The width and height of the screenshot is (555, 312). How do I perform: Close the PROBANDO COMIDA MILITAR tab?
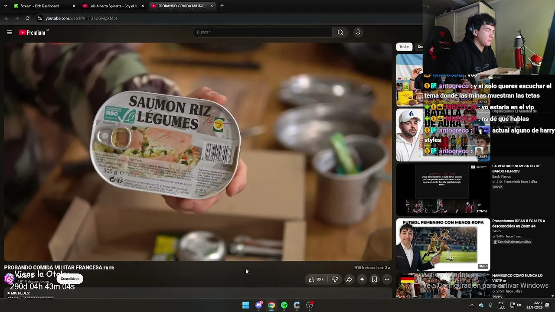tap(212, 6)
